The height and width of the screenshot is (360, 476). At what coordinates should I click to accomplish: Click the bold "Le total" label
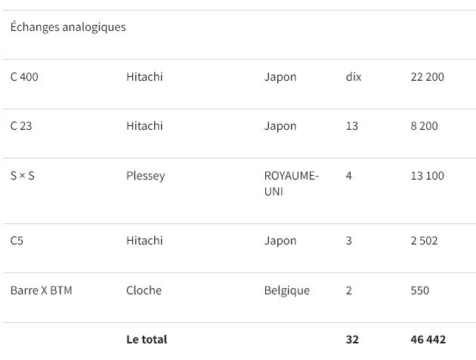coord(147,340)
